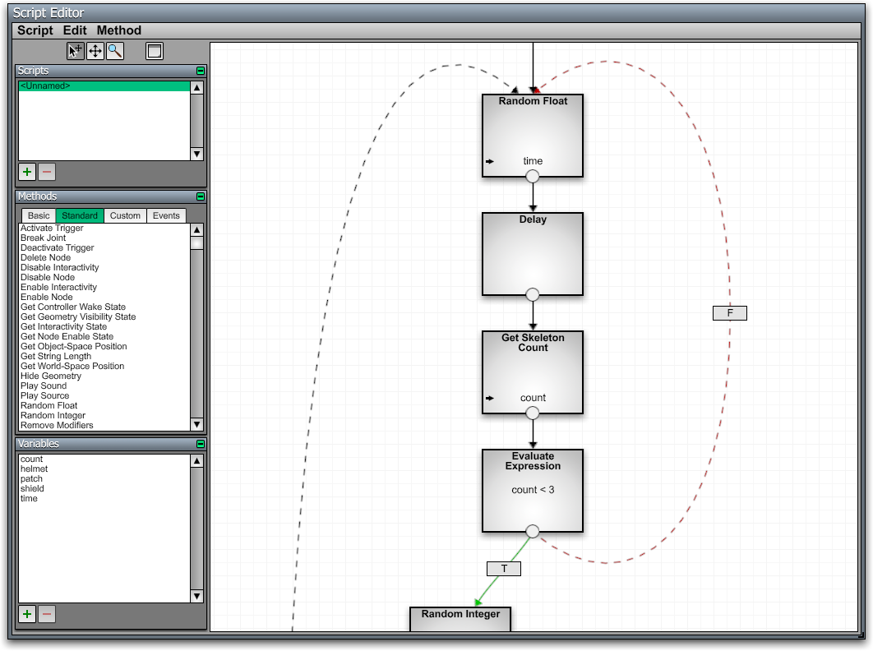Collapse the Variables panel
The image size is (873, 651).
point(201,444)
